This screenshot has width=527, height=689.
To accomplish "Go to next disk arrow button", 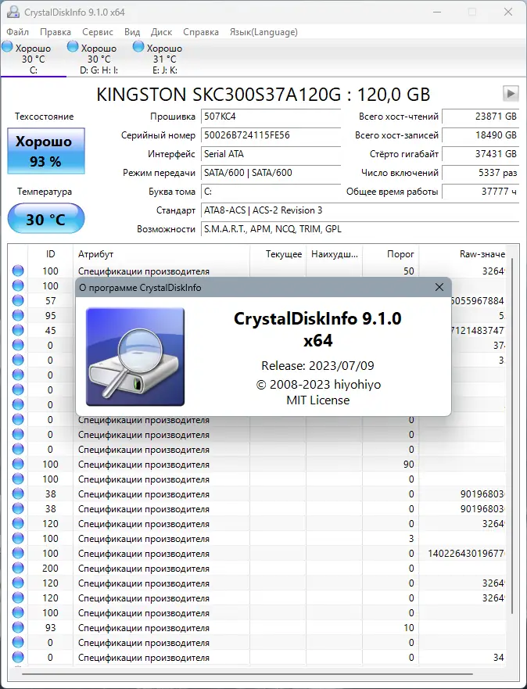I will tap(511, 93).
